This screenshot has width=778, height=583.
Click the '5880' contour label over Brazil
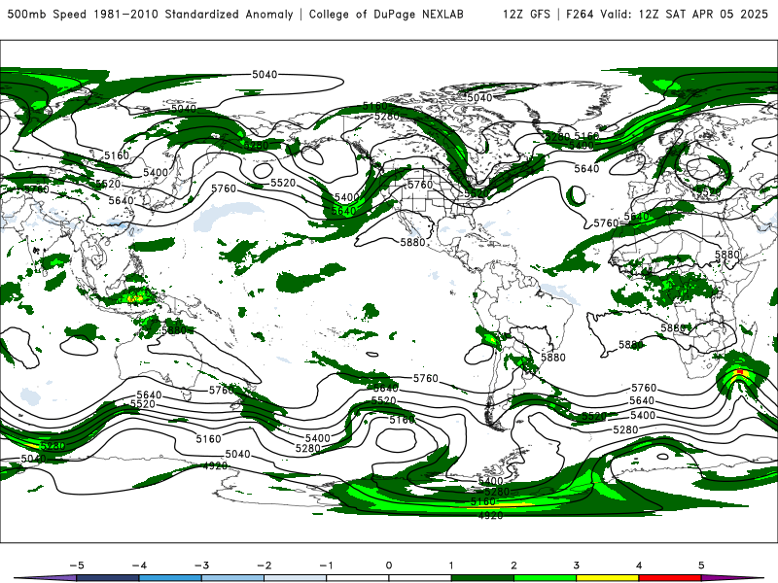click(x=552, y=358)
